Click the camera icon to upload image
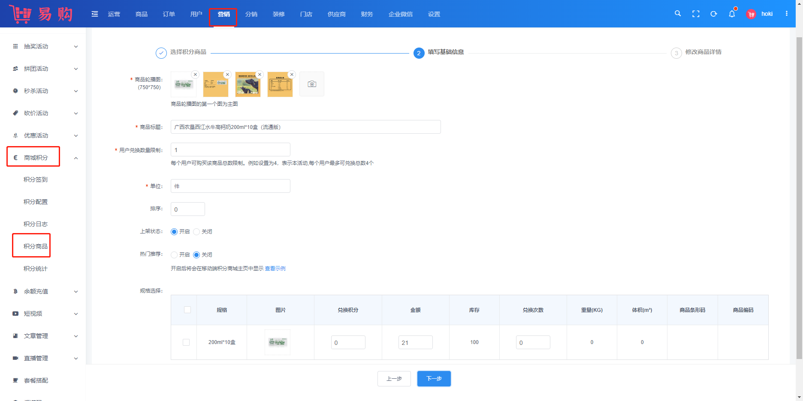Image resolution: width=803 pixels, height=401 pixels. tap(312, 84)
